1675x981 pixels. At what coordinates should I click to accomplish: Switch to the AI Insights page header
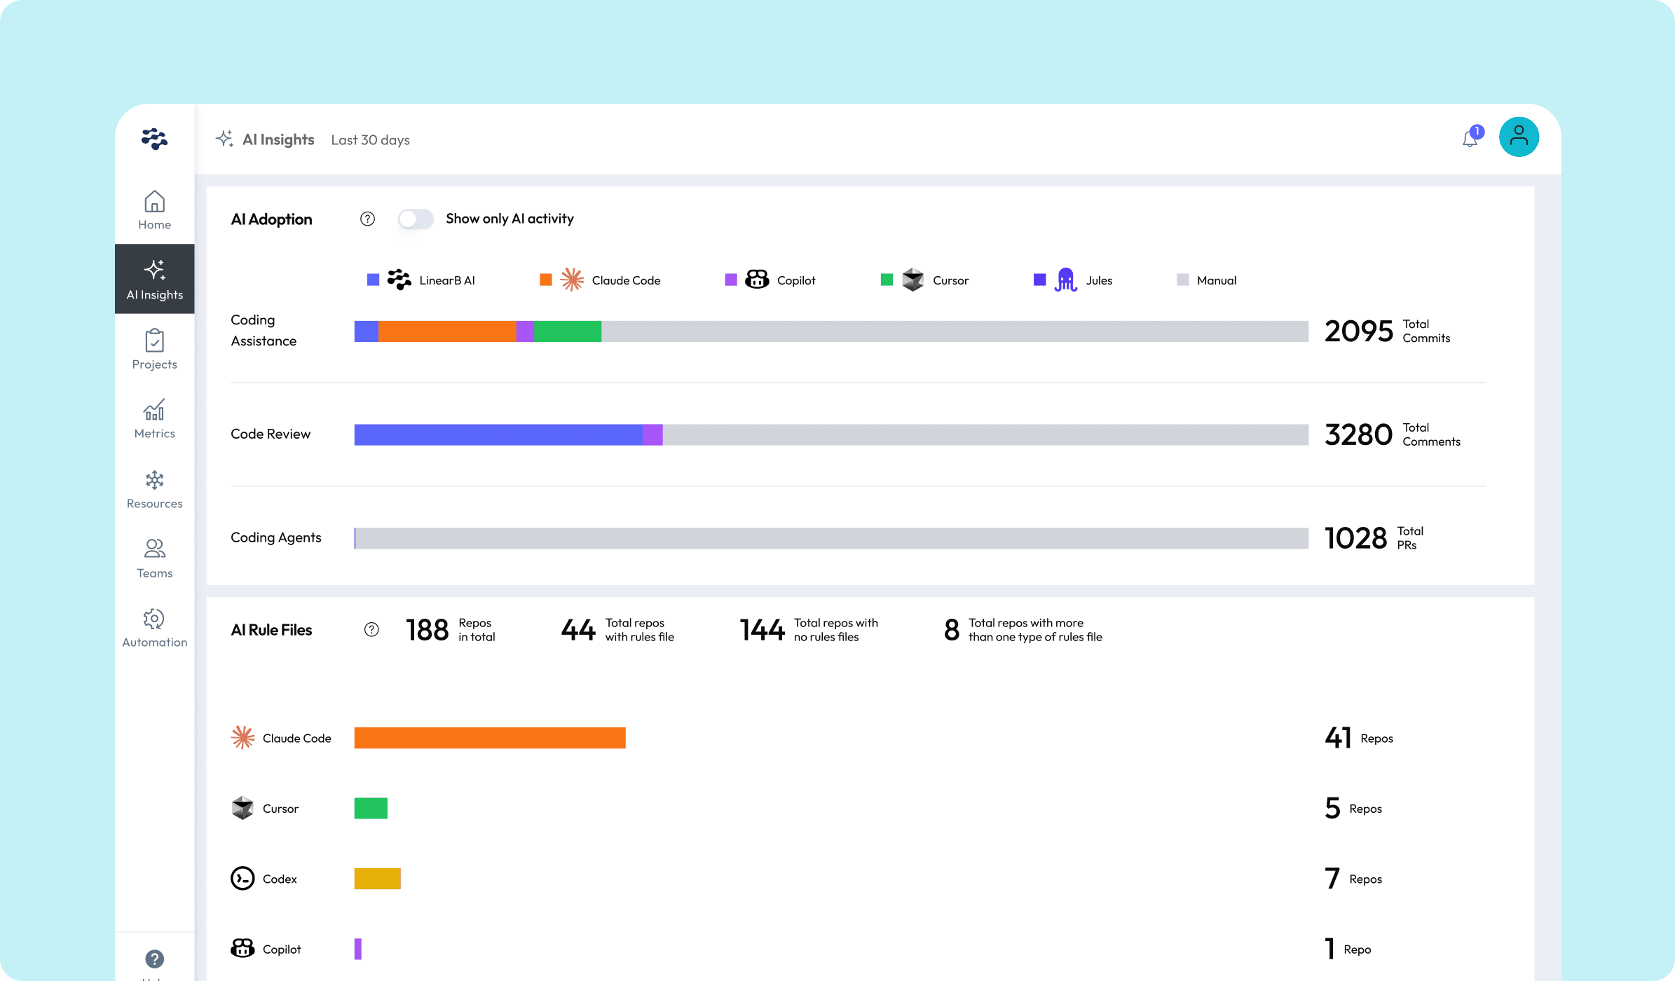(x=278, y=139)
